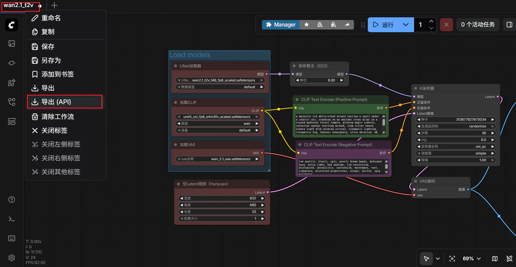Collapse the Negative Prompt node dot
Screen dimensions: 516x267
[x=300, y=145]
